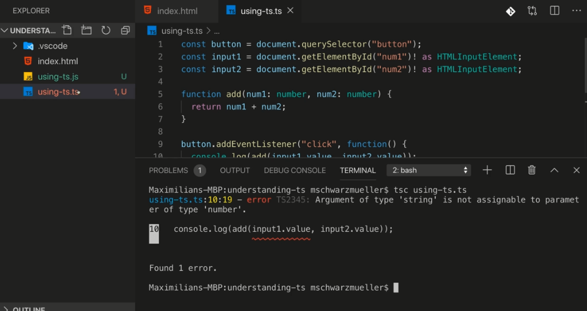Add a new terminal with the plus icon

[487, 171]
